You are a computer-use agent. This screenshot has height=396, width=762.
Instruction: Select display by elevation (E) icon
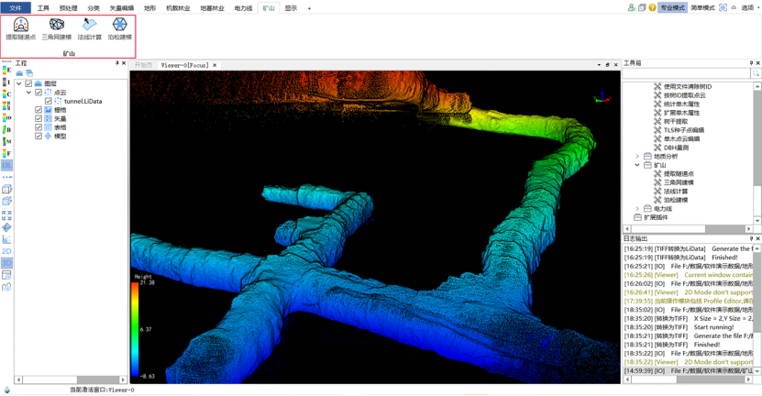[x=6, y=70]
